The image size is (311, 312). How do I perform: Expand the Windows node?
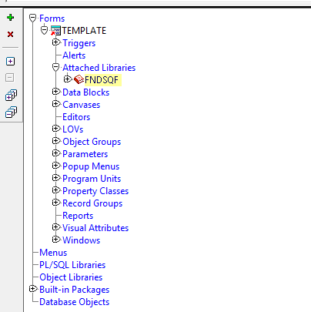click(x=56, y=240)
